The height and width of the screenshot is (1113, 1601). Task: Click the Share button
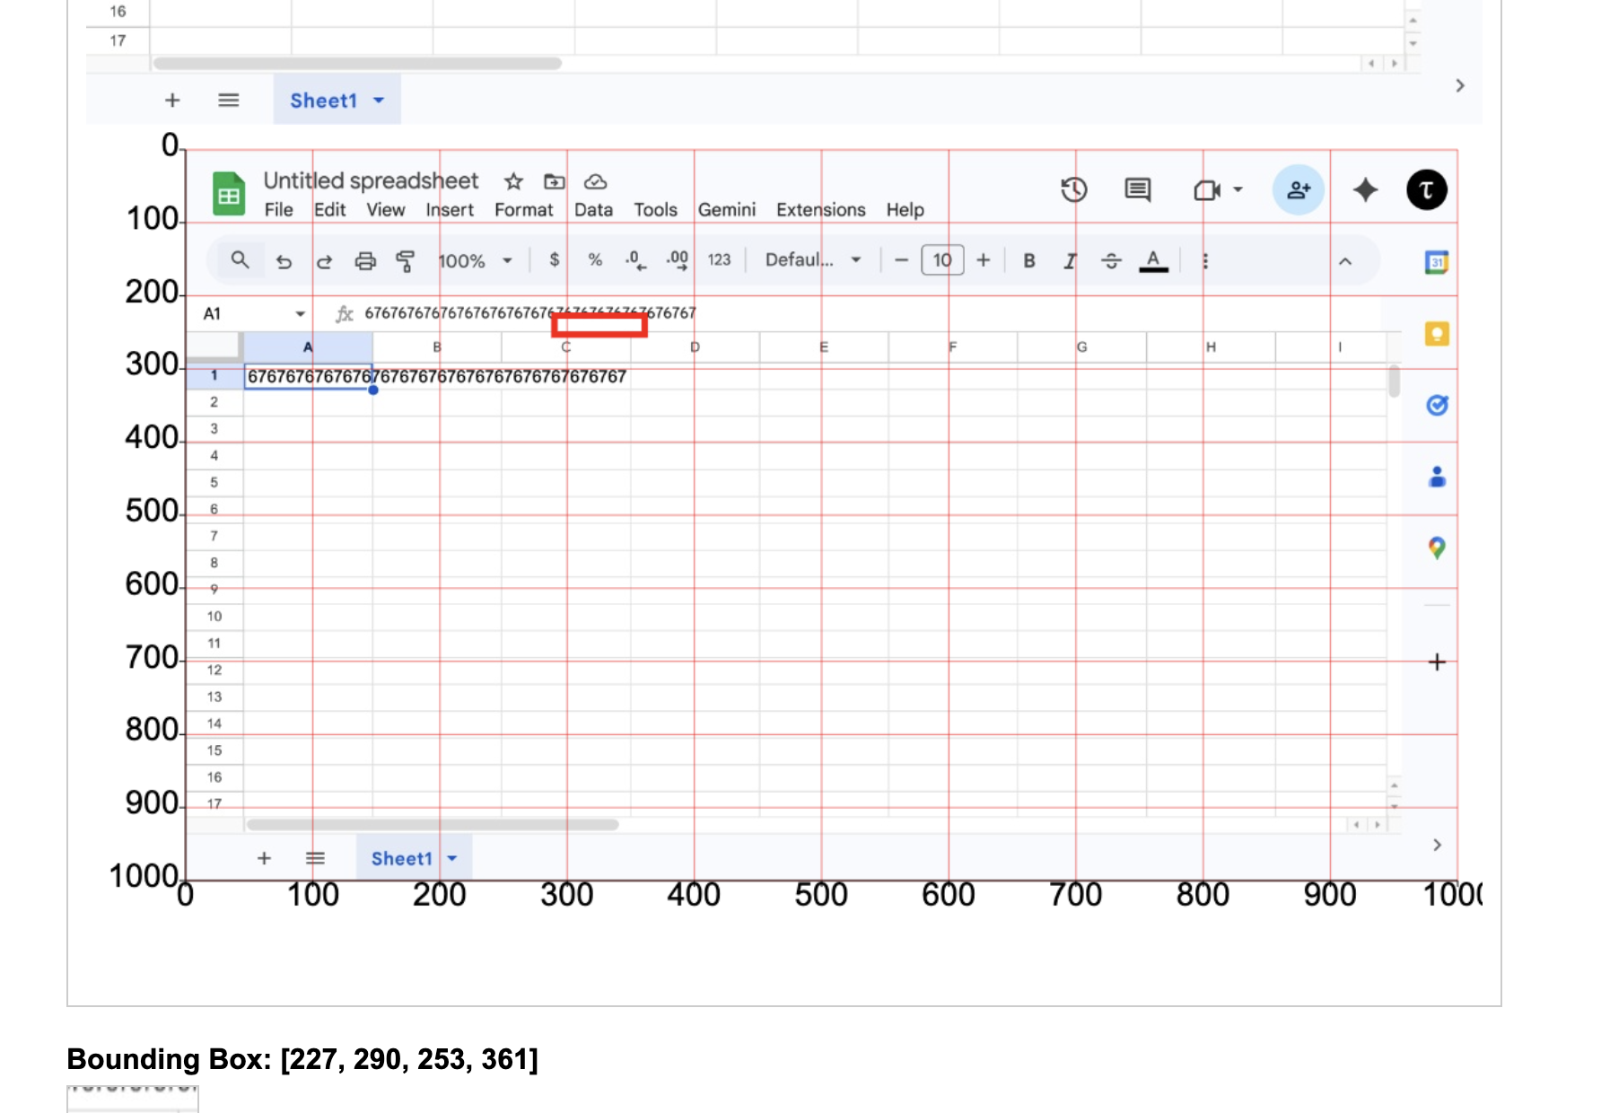point(1298,189)
